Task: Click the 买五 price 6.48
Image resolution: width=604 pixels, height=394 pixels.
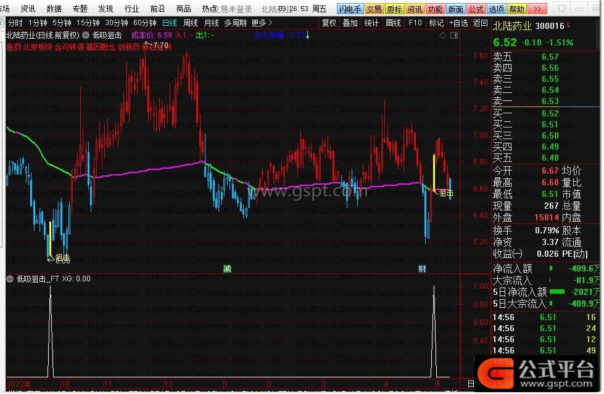Action: (550, 158)
